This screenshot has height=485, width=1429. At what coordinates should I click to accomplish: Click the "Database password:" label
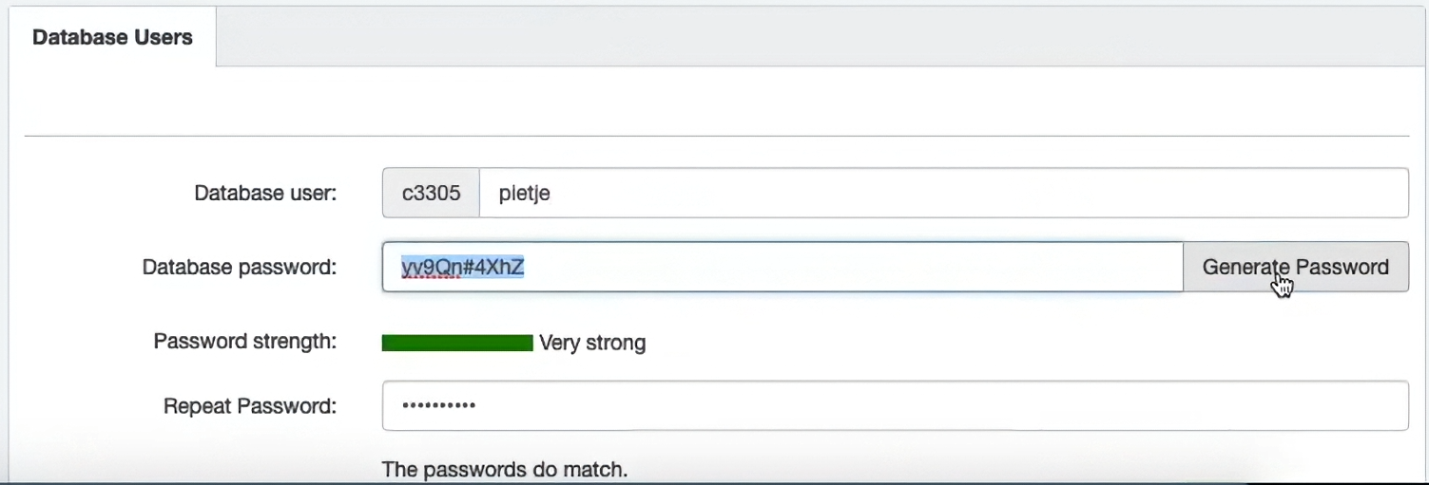tap(240, 268)
